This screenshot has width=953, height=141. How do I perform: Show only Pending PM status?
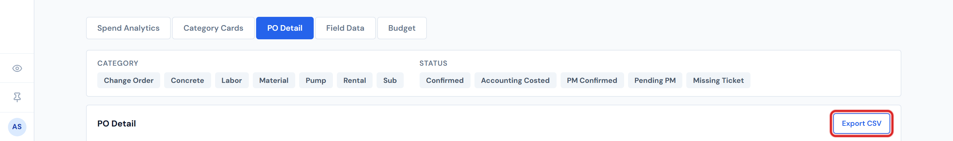point(655,81)
